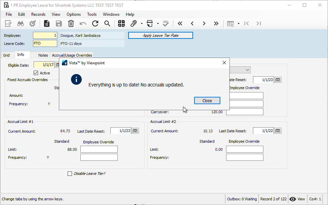
Task: Open the File menu
Action: [x=9, y=14]
